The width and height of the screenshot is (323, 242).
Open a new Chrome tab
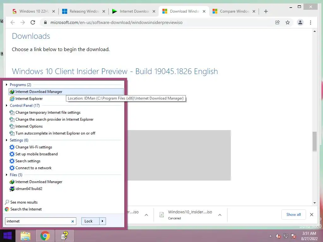[x=266, y=11]
